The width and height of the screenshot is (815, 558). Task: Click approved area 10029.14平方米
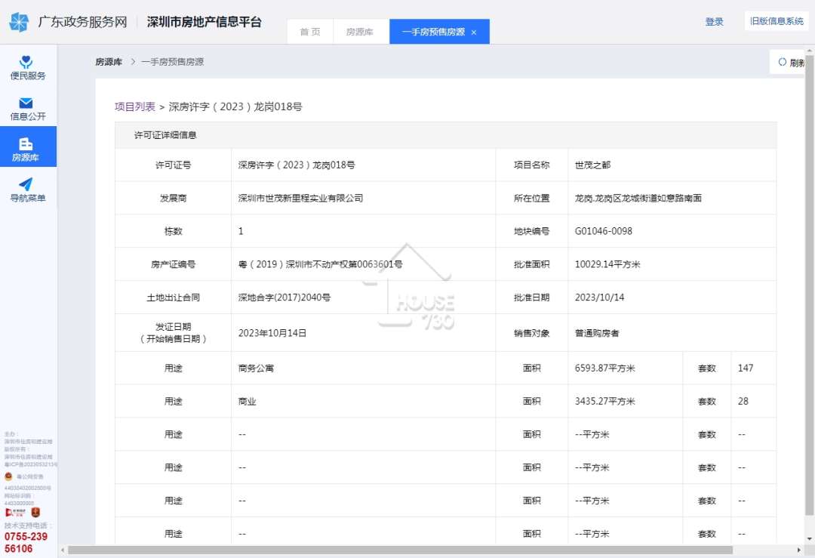pos(607,264)
